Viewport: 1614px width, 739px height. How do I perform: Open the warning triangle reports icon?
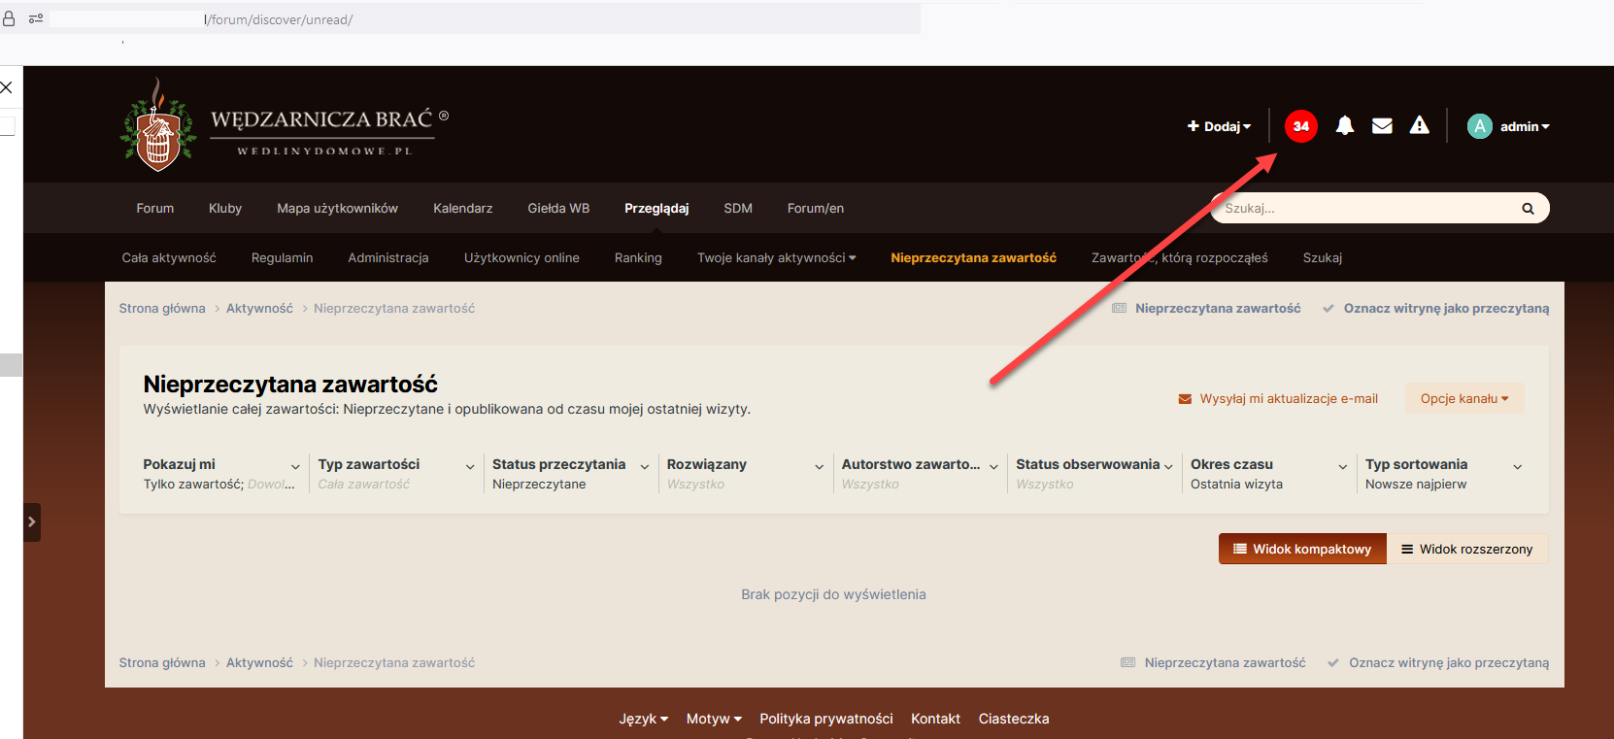pos(1420,125)
